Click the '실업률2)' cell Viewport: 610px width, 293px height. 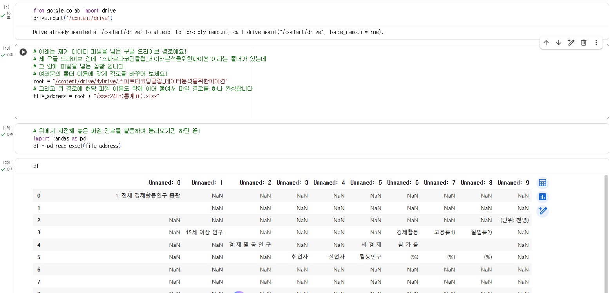tap(481, 232)
